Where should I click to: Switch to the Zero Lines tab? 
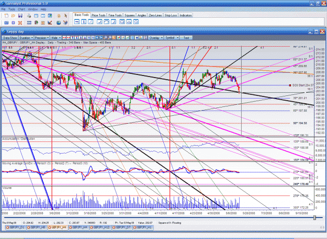[x=155, y=15]
